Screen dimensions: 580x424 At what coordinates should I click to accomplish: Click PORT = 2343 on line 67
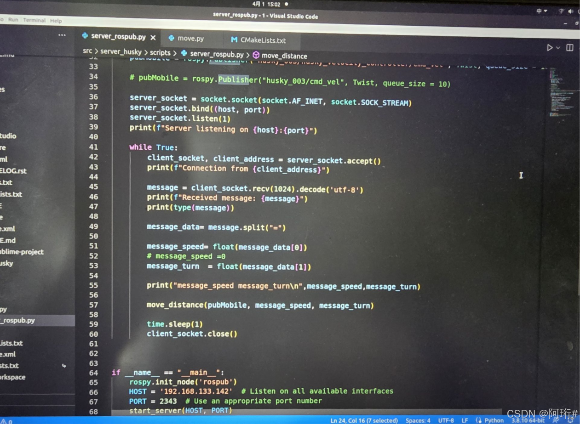153,401
